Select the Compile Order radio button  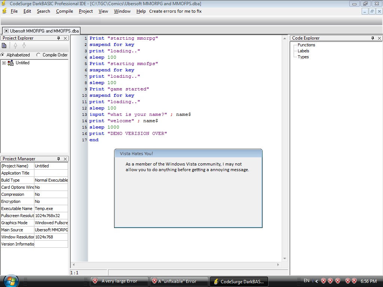[38, 55]
